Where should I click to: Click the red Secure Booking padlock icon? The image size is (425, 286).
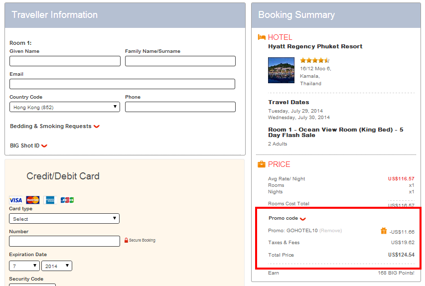[x=126, y=240]
